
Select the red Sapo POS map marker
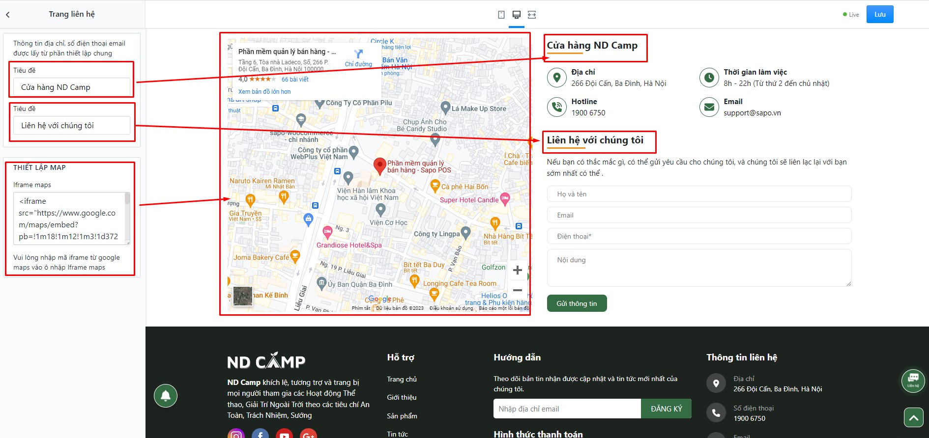coord(379,166)
